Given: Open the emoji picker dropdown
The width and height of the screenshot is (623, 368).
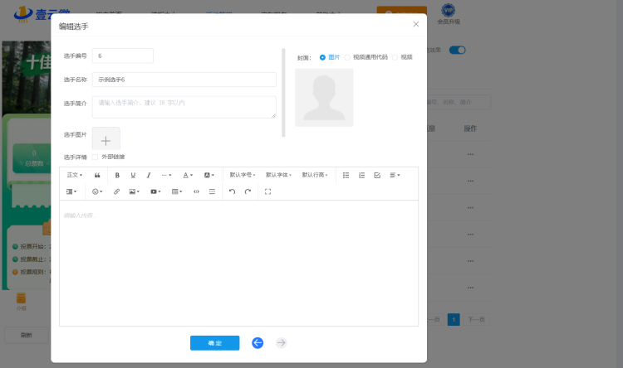Looking at the screenshot, I should click(97, 191).
